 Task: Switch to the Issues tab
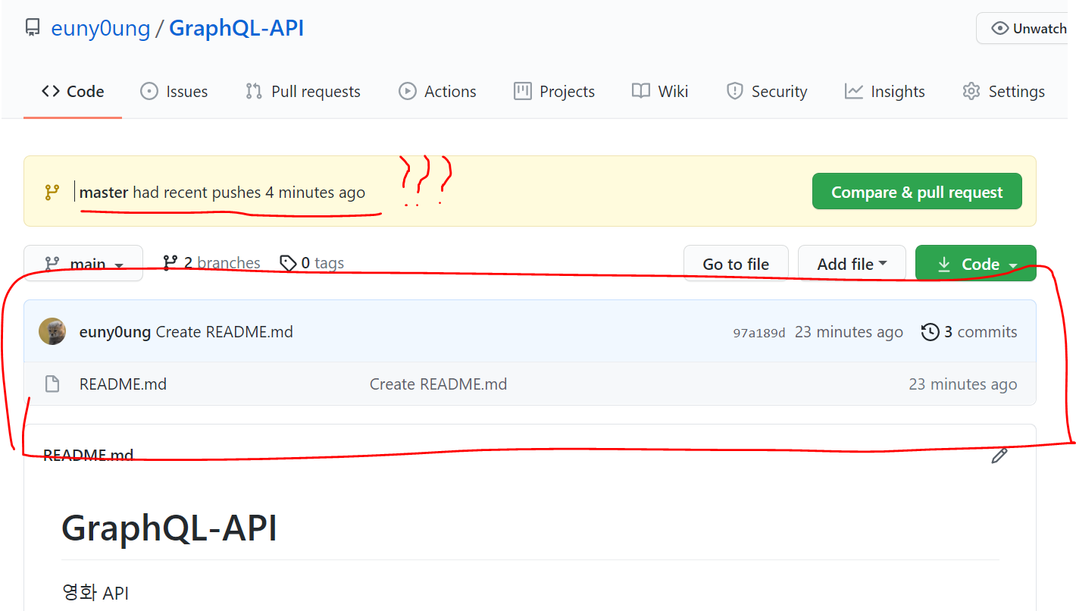click(x=174, y=92)
